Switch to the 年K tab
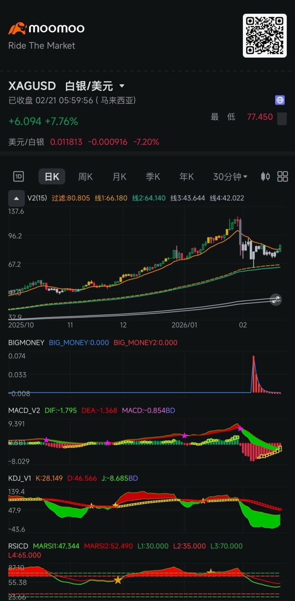The height and width of the screenshot is (601, 295). coord(187,177)
